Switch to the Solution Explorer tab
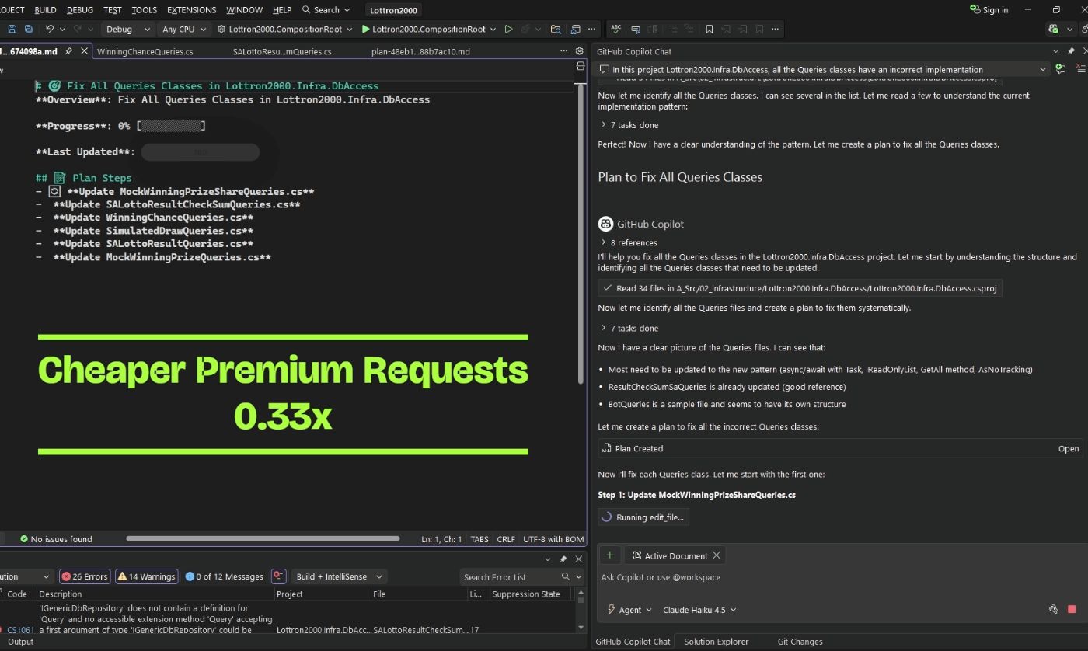This screenshot has width=1088, height=651. (716, 642)
